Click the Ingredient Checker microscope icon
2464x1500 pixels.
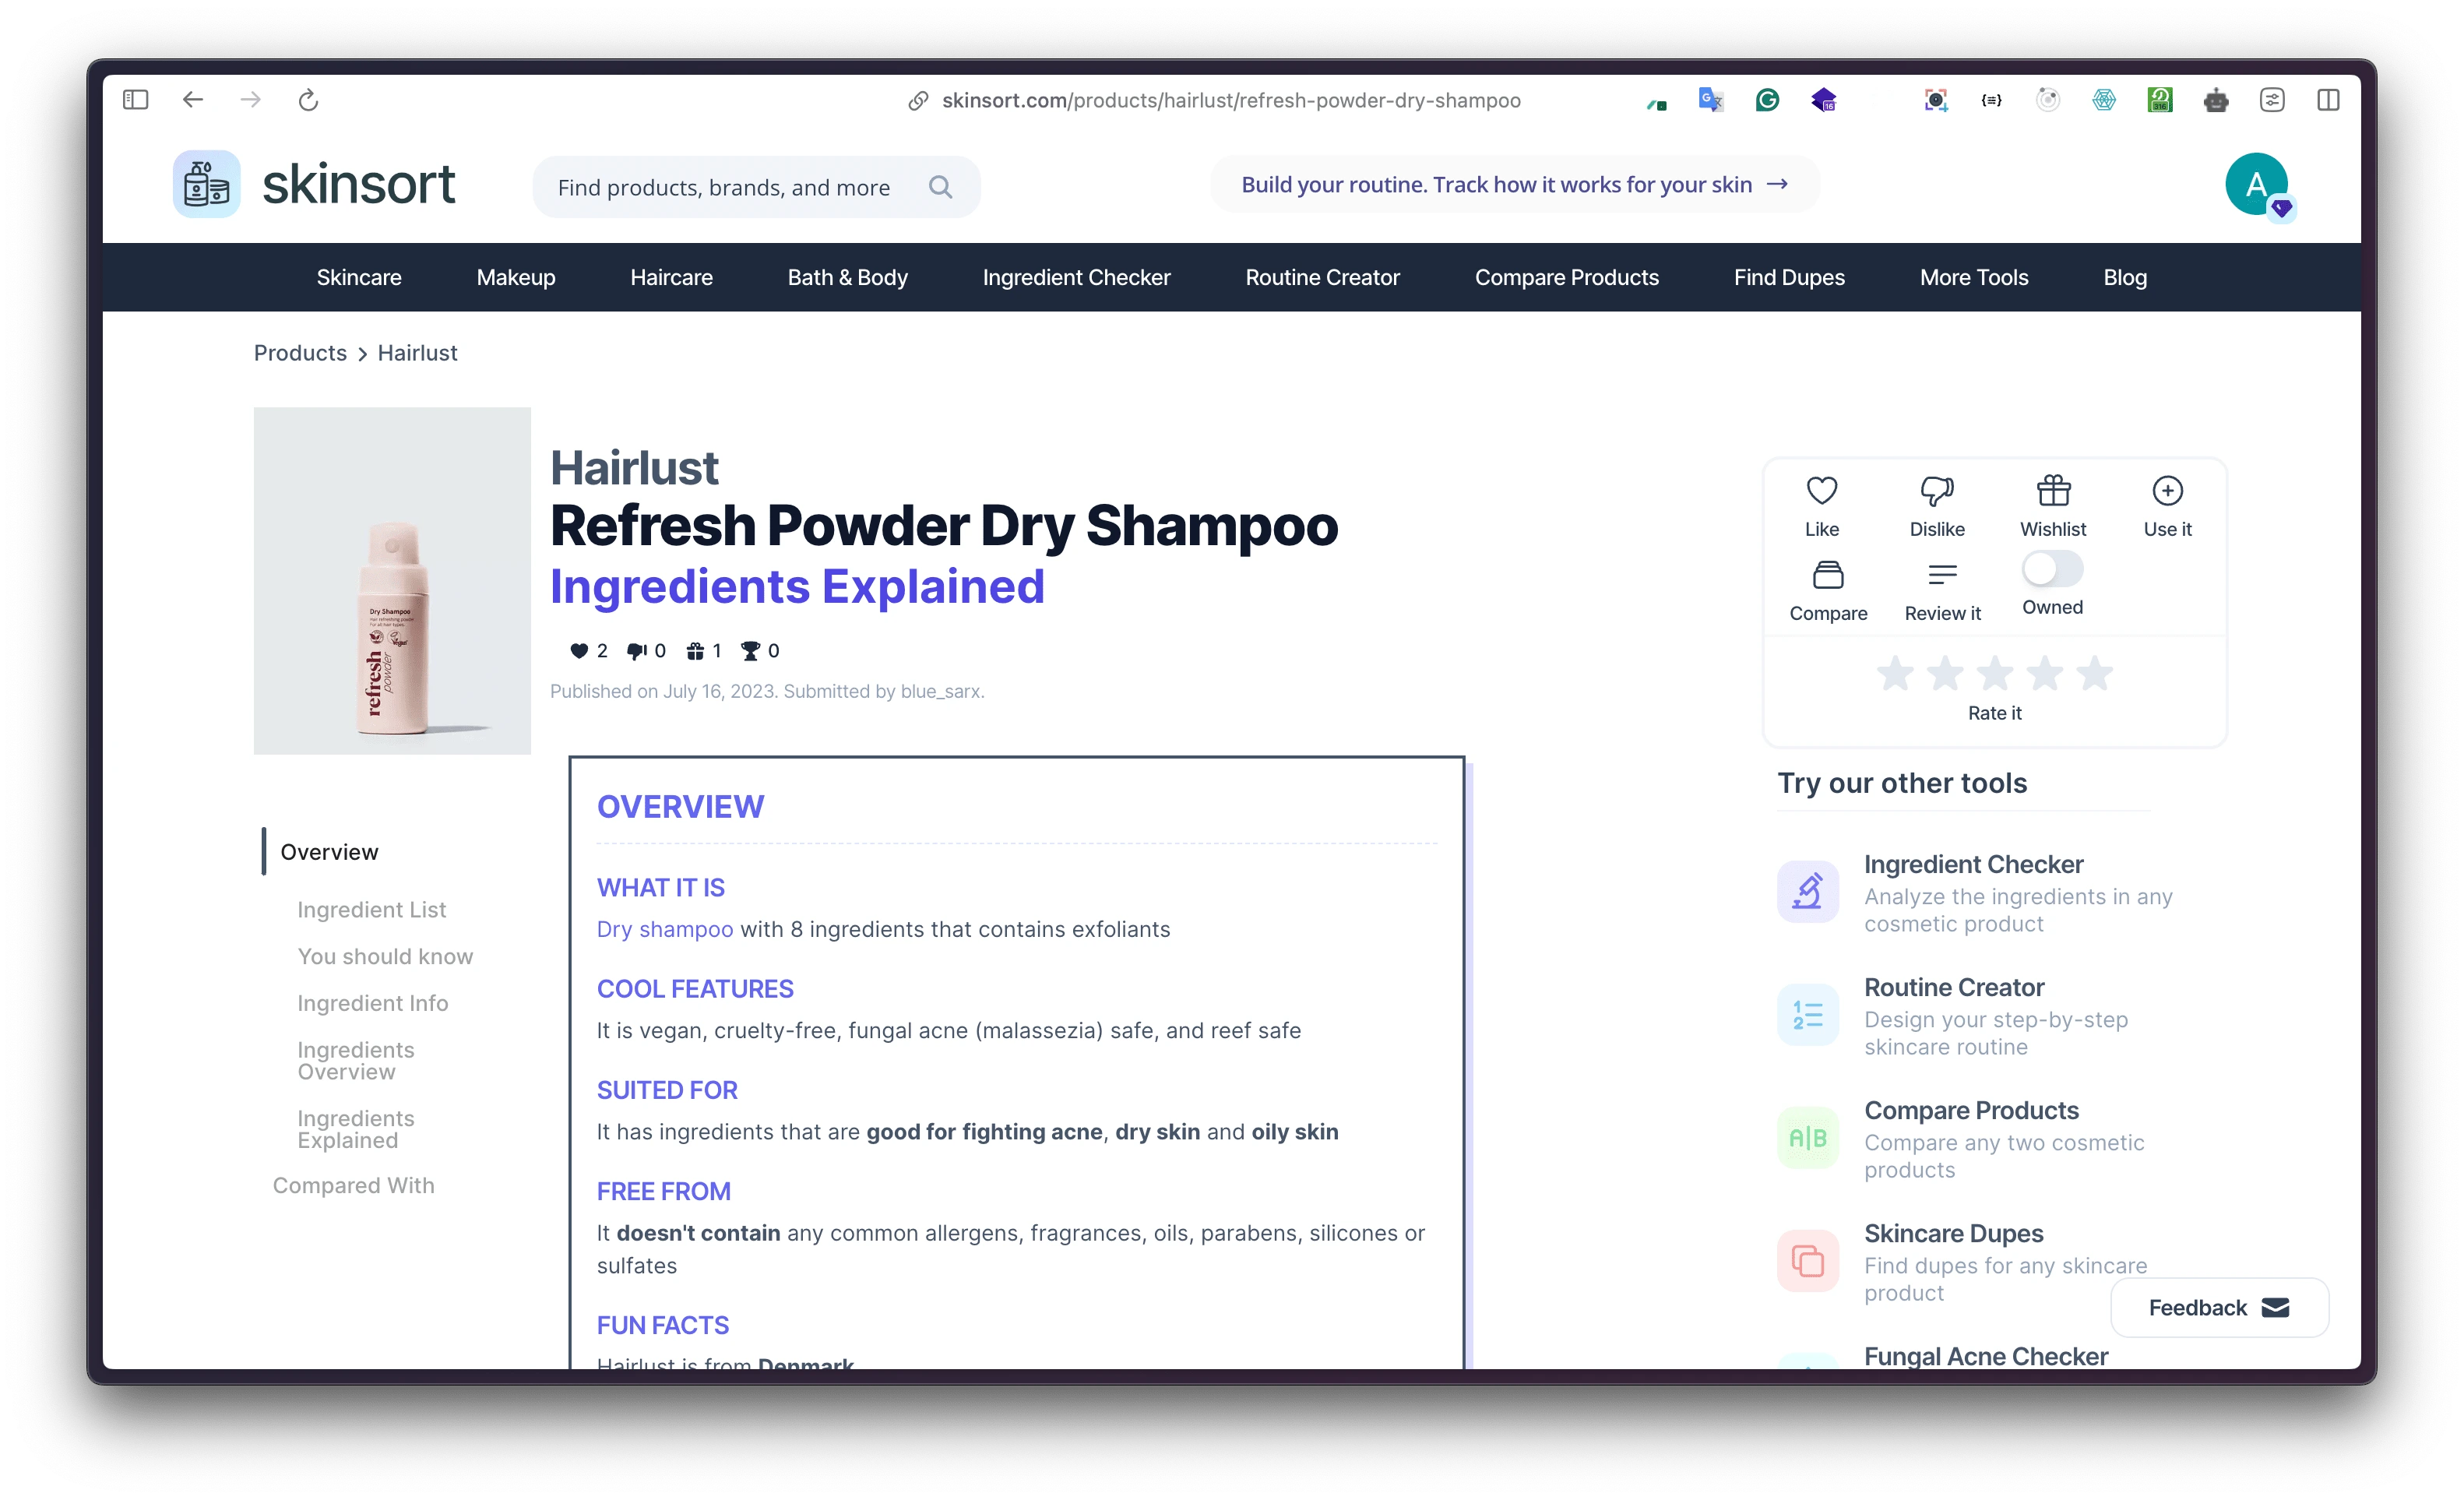click(x=1807, y=892)
